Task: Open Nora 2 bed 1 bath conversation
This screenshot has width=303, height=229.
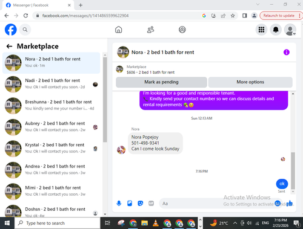Action: pyautogui.click(x=51, y=63)
